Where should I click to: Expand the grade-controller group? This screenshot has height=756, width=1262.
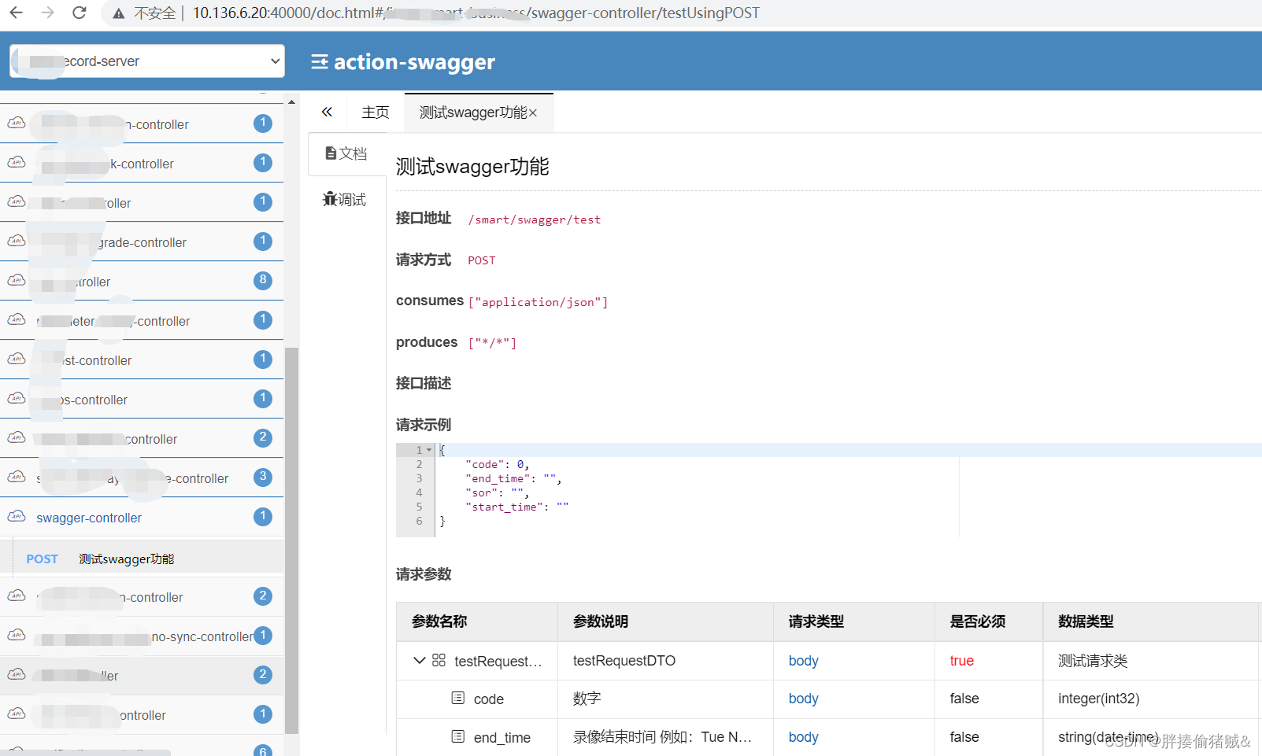point(142,242)
